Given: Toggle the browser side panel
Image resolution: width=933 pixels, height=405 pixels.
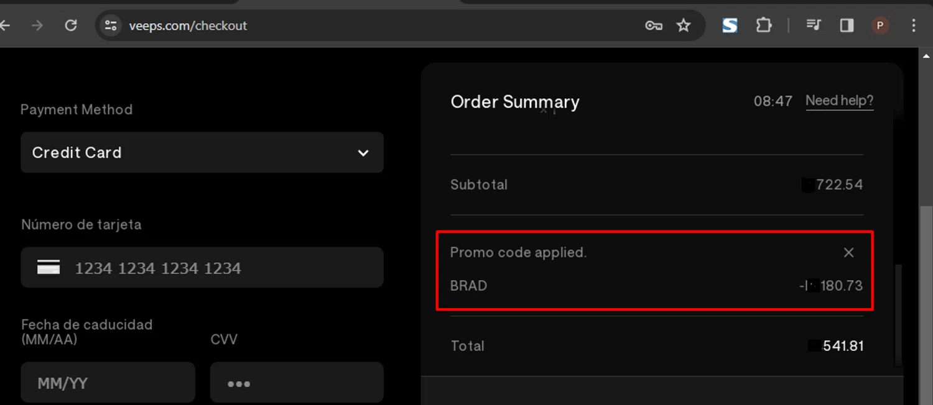Looking at the screenshot, I should 847,25.
